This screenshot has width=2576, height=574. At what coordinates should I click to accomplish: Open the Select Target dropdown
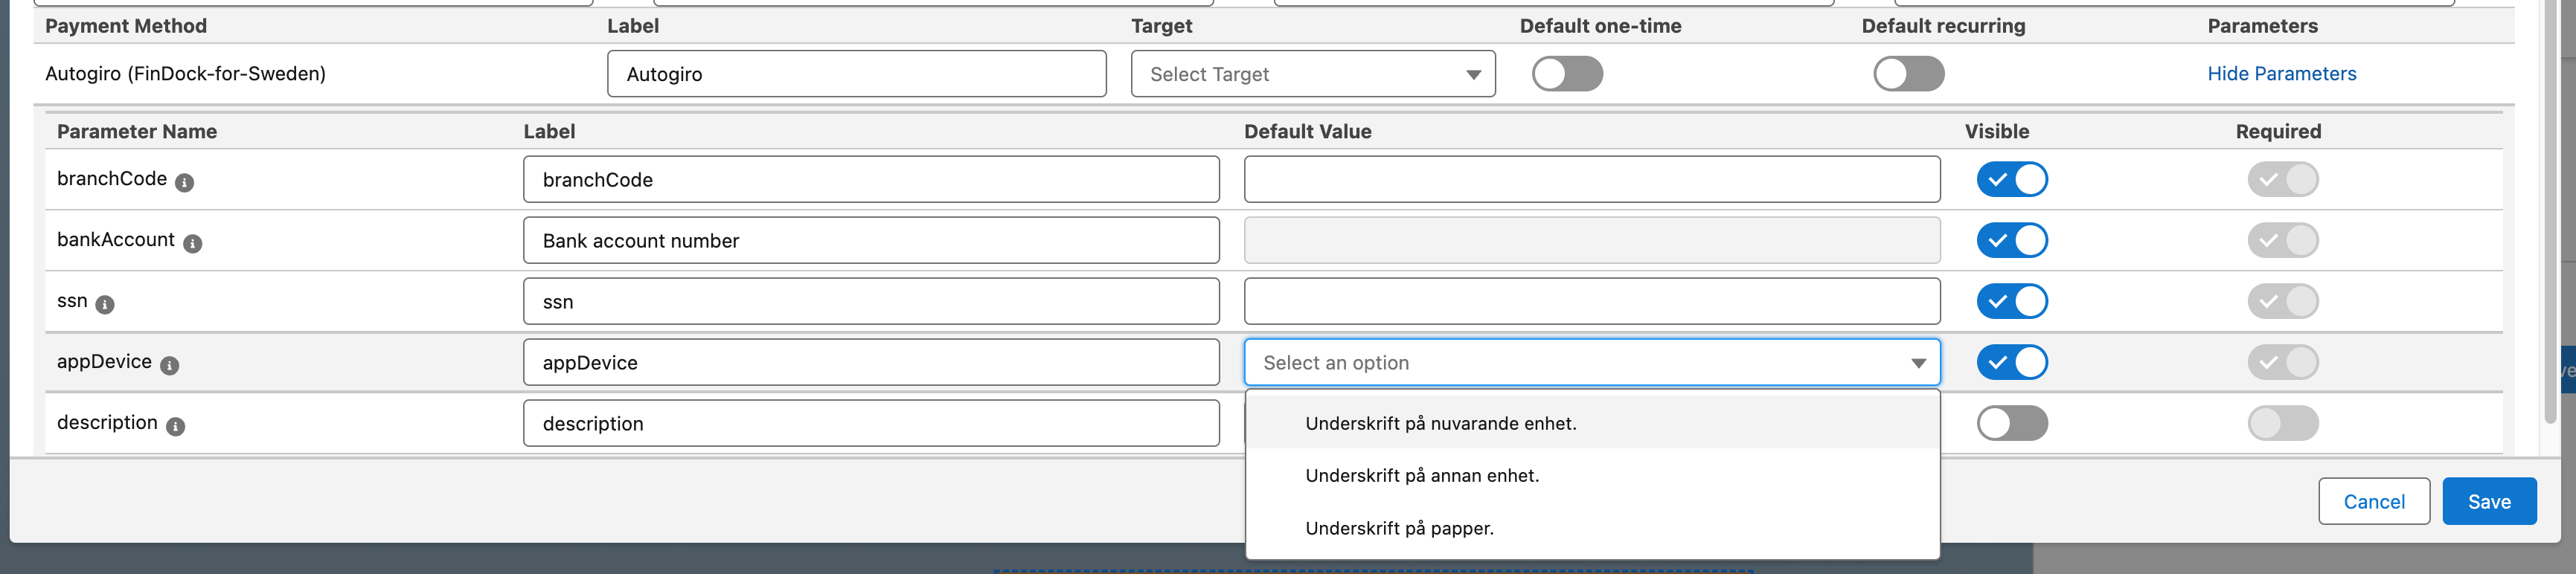click(x=1312, y=74)
